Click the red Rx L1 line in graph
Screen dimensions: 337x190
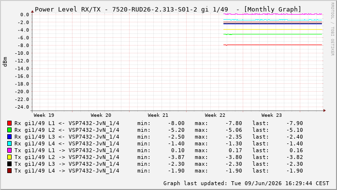coord(273,45)
